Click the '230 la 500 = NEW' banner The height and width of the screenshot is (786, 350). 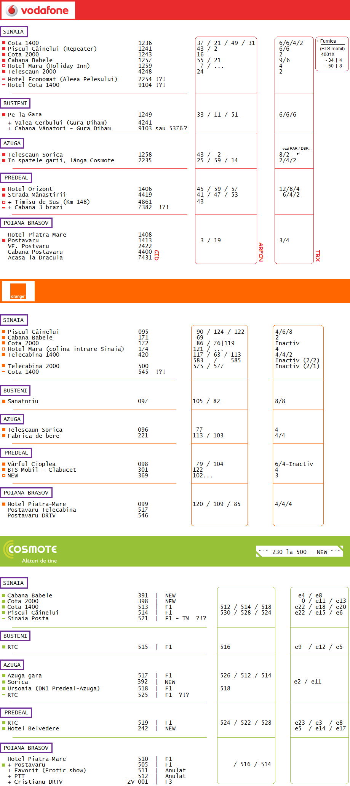299,552
